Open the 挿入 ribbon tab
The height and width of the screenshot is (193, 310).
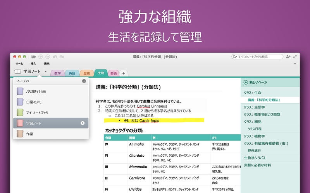point(33,64)
